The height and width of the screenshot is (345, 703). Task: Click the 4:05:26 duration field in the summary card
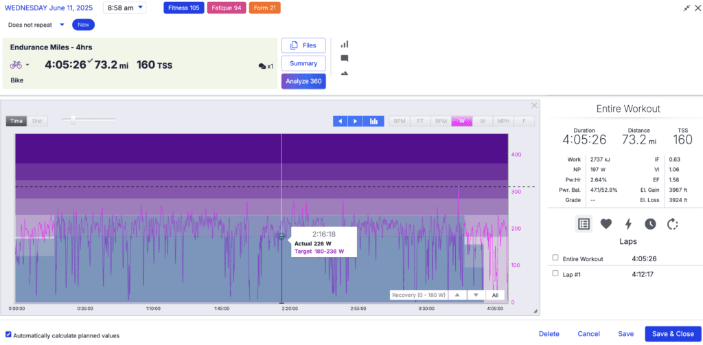pos(65,65)
